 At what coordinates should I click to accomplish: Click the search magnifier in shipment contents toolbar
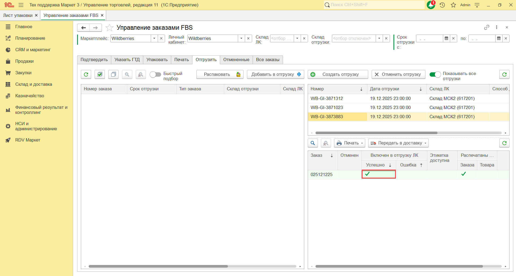[x=313, y=143]
